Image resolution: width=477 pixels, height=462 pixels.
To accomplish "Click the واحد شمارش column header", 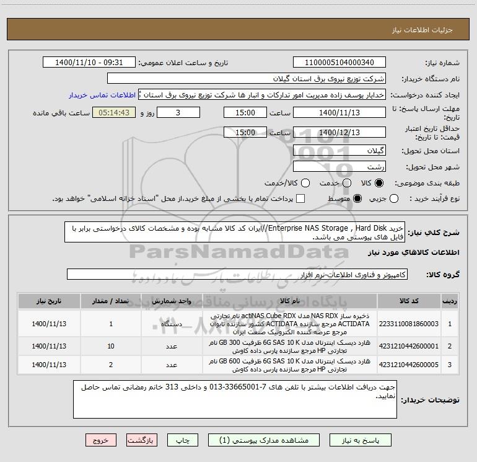I will (x=172, y=301).
